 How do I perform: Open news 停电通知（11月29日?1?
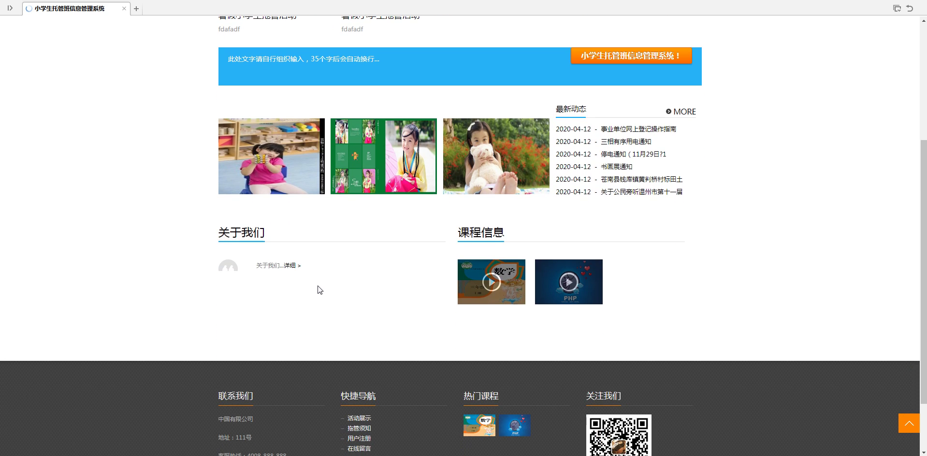click(x=633, y=154)
